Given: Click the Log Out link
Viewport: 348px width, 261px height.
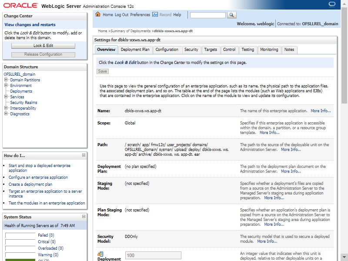Looking at the screenshot, I should pos(121,15).
